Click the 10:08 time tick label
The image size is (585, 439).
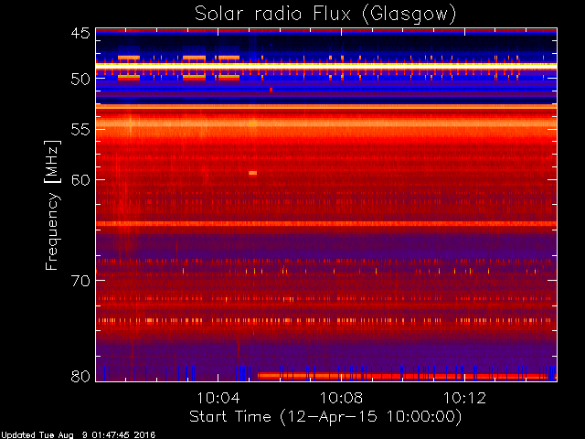tap(341, 398)
